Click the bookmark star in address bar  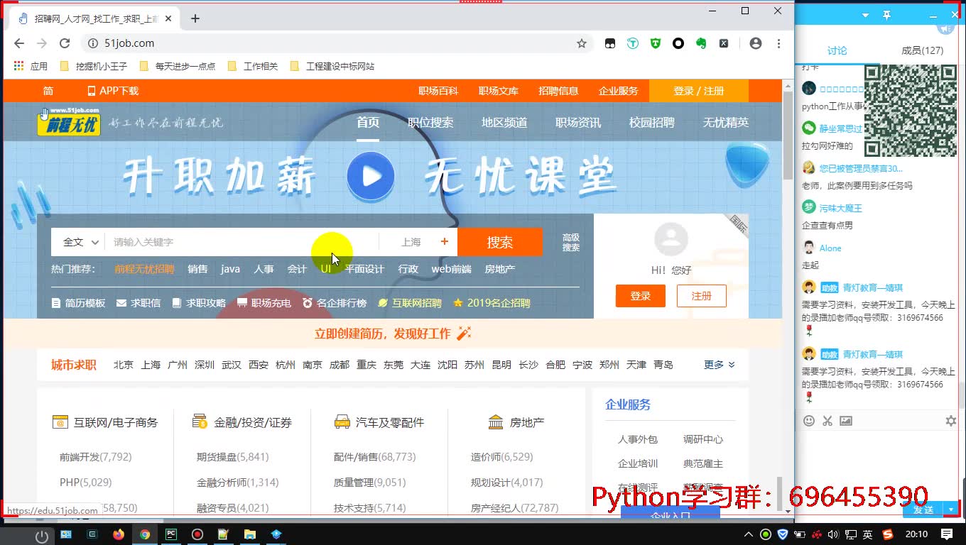pyautogui.click(x=582, y=43)
